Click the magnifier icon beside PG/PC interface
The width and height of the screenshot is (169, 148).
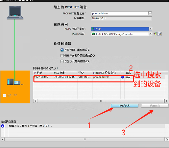pyautogui.click(x=160, y=34)
